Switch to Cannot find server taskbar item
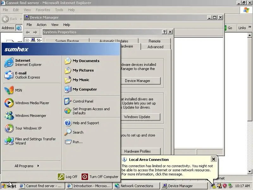This screenshot has width=253, height=190. [42, 186]
